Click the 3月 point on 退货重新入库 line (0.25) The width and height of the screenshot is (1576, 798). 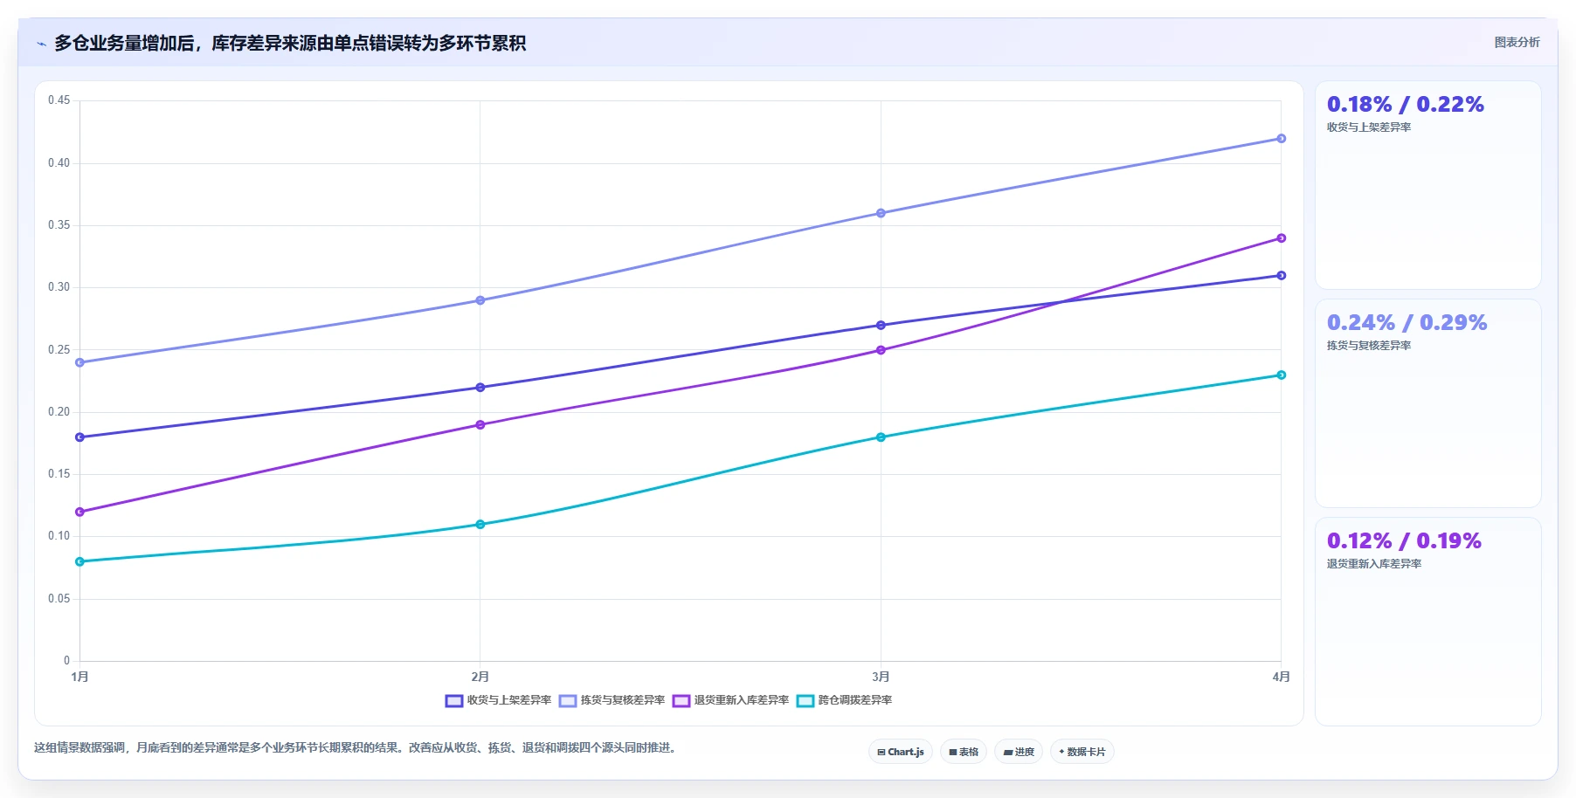[x=881, y=350]
